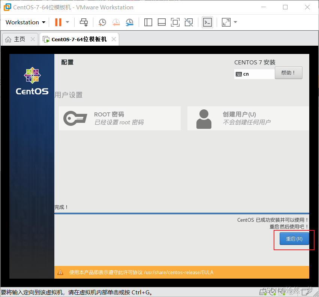This screenshot has height=297, width=319.
Task: Switch to Unity mode icon
Action: 189,22
